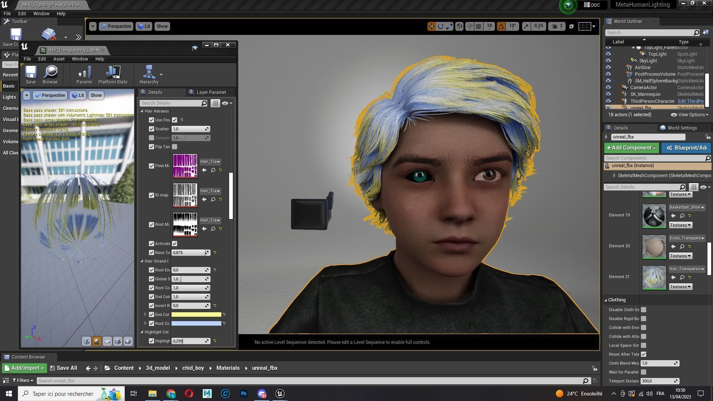The height and width of the screenshot is (401, 713).
Task: Toggle the angle snapping icon in viewport
Action: click(501, 26)
